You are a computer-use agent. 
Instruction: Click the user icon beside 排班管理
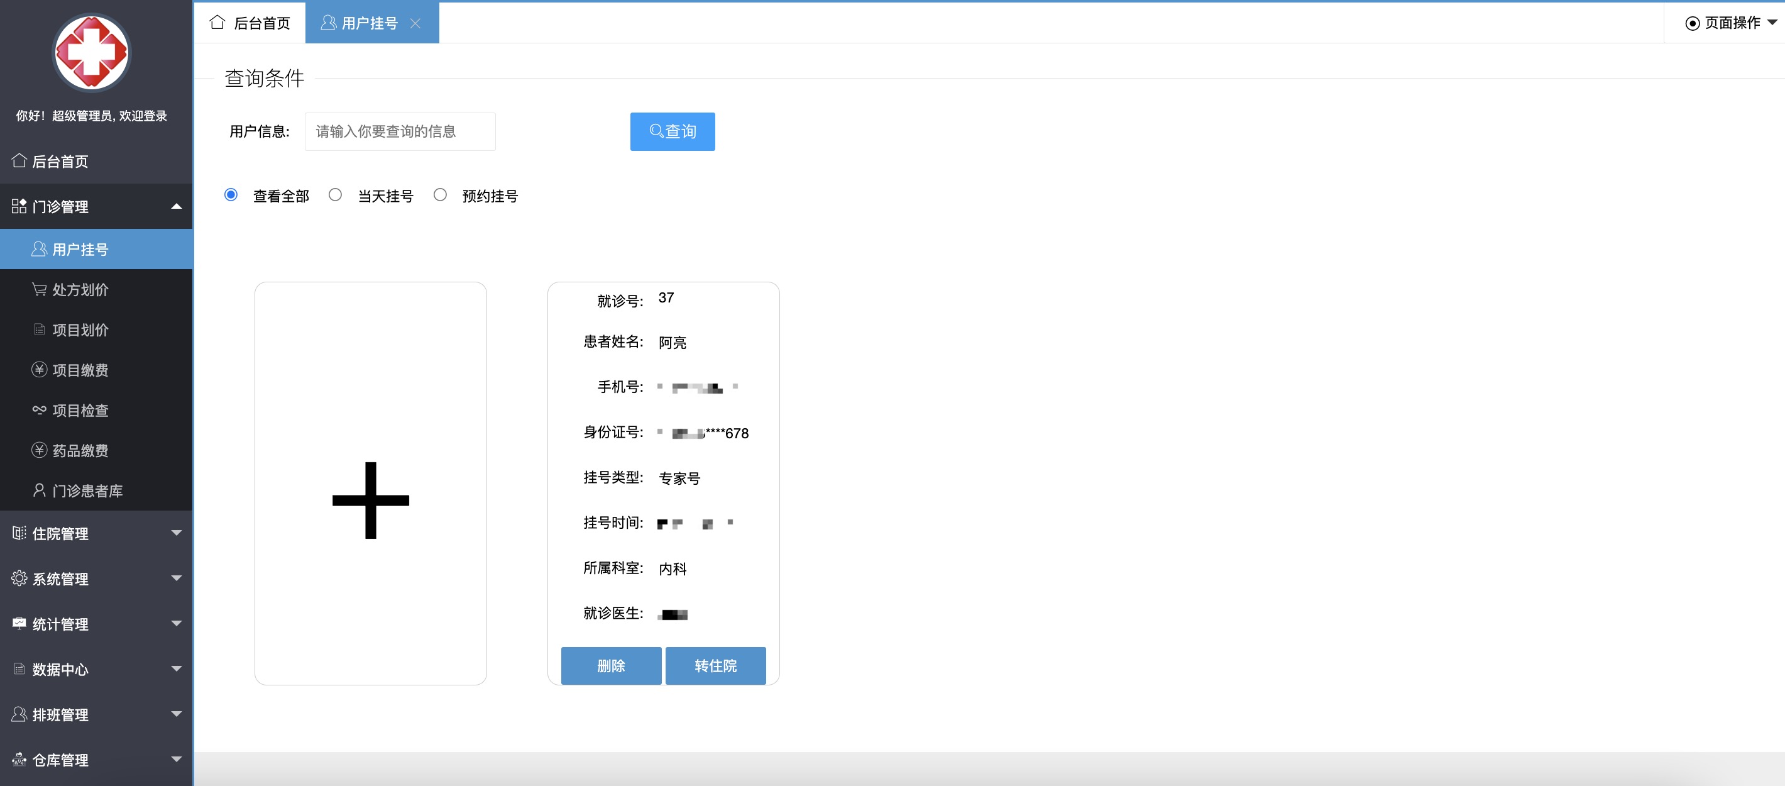point(19,714)
